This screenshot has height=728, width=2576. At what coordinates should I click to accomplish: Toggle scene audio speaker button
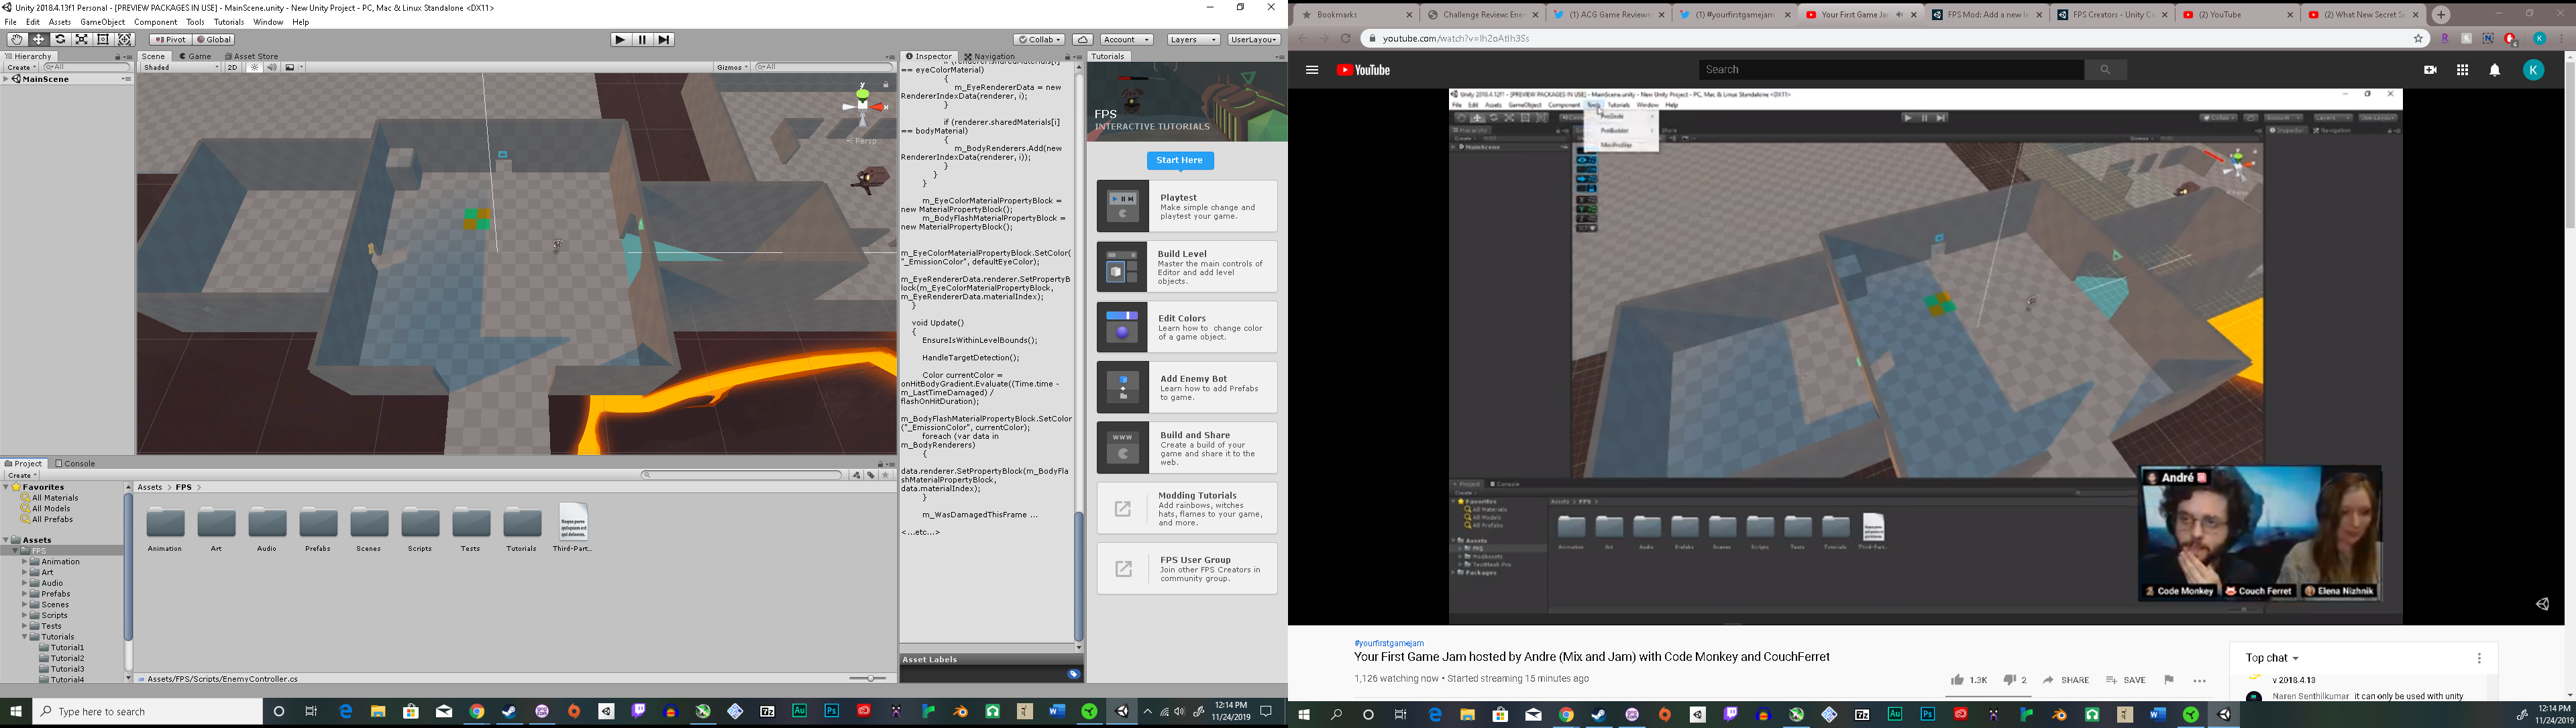point(271,67)
